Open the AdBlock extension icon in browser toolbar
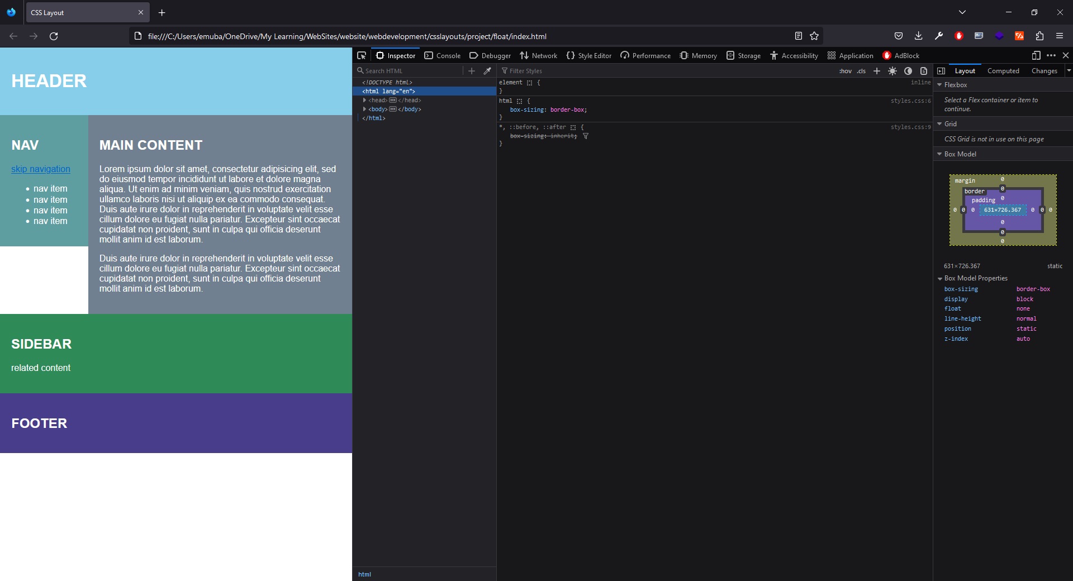The height and width of the screenshot is (581, 1073). [x=959, y=36]
